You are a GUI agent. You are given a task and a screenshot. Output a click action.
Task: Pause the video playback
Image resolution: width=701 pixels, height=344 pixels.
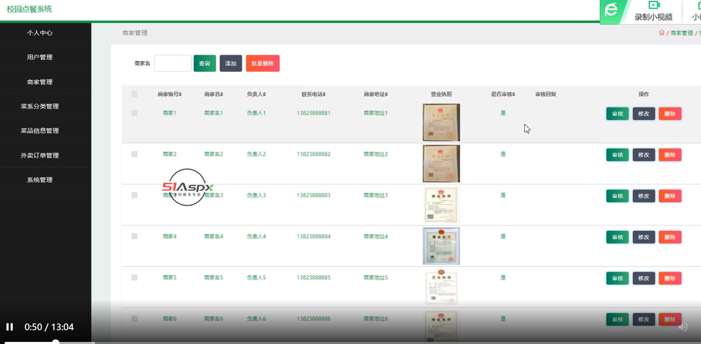tap(10, 327)
